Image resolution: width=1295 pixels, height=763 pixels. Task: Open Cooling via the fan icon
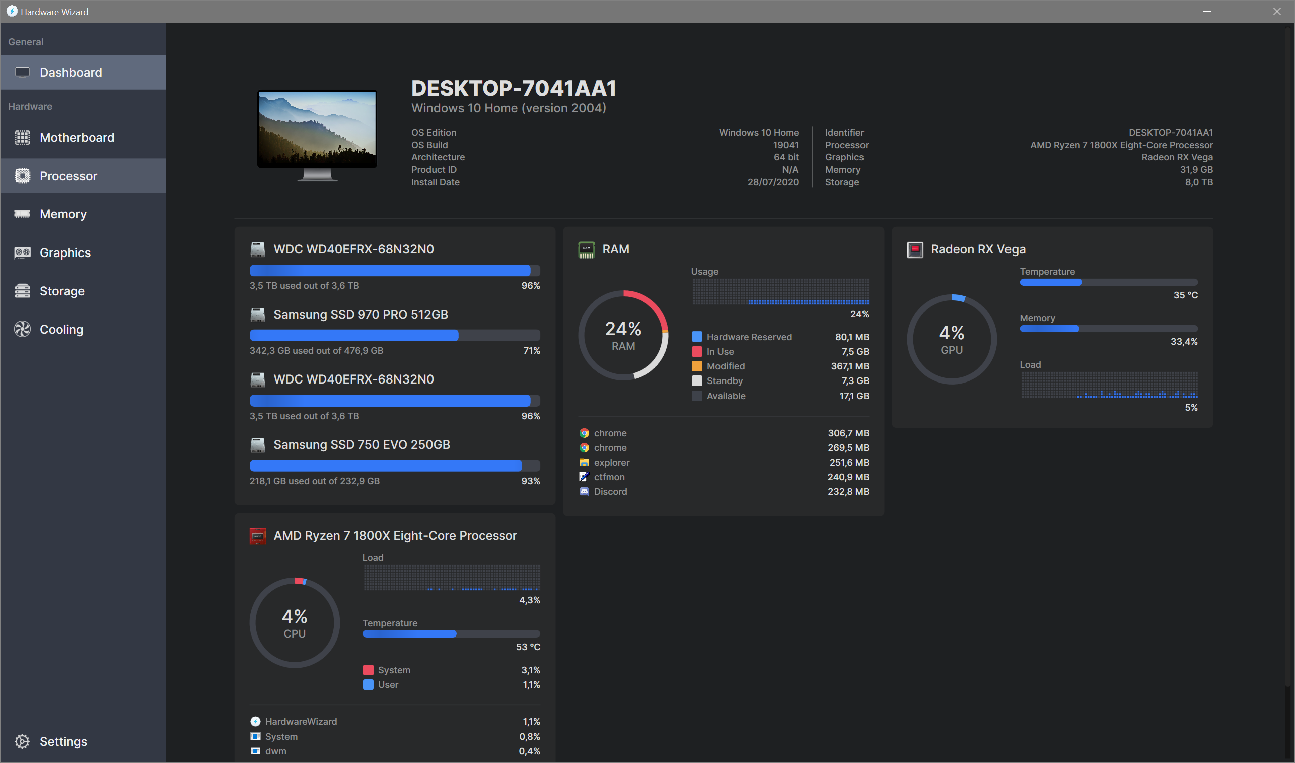click(22, 330)
